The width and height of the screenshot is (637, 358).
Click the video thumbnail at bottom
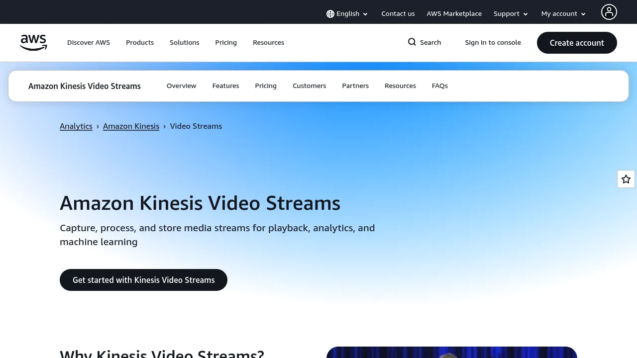point(452,352)
